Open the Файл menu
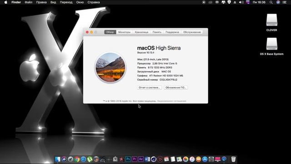The image size is (291, 164). click(x=28, y=2)
